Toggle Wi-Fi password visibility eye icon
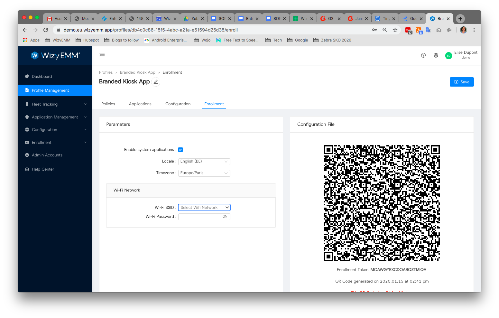 click(225, 217)
